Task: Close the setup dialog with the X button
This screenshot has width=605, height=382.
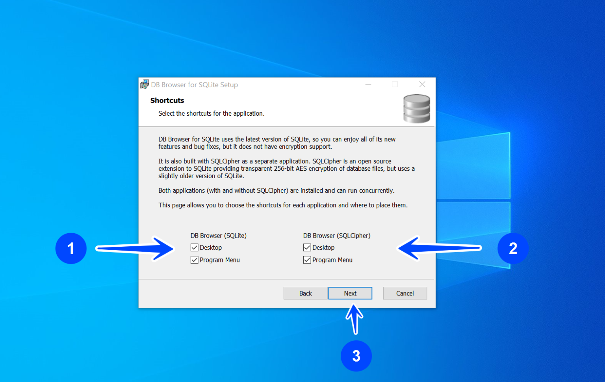Action: click(x=422, y=84)
